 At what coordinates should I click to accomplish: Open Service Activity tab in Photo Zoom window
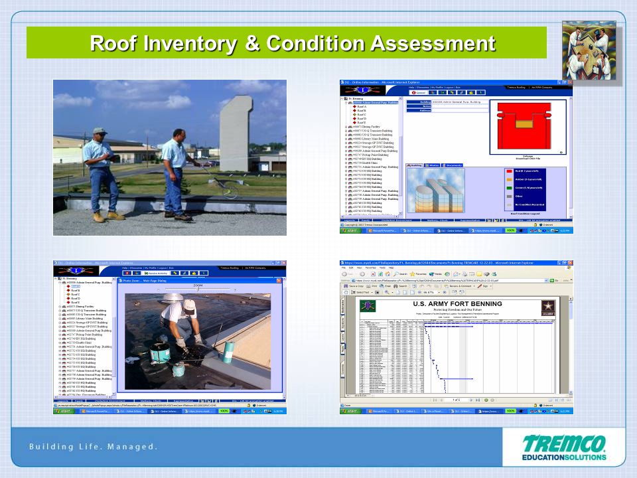pyautogui.click(x=155, y=273)
